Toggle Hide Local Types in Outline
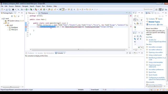 click(135, 42)
